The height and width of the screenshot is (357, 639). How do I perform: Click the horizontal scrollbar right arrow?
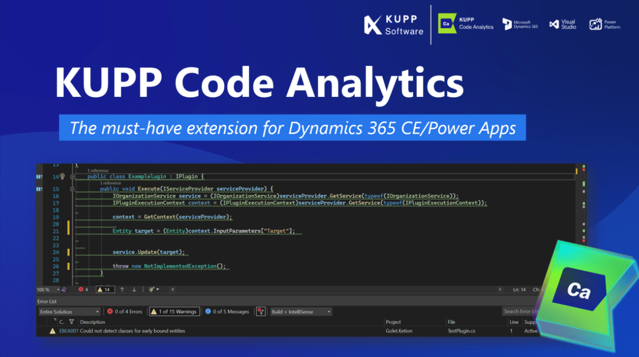[x=500, y=289]
